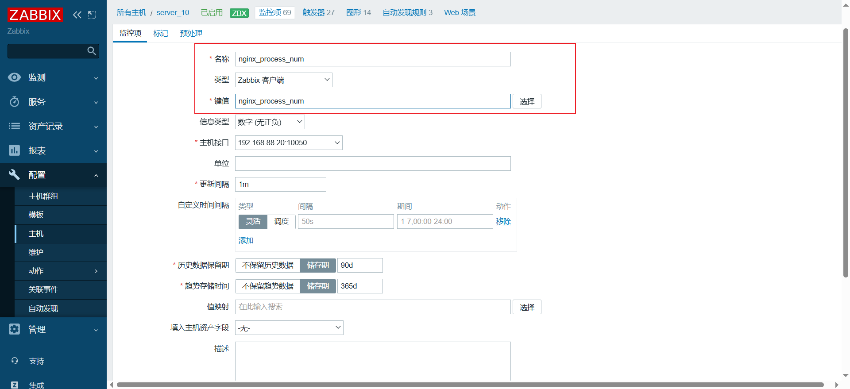Select 调度 interval type
This screenshot has width=850, height=389.
pyautogui.click(x=281, y=221)
